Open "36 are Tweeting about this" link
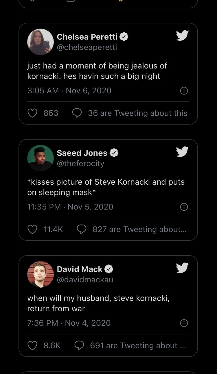Image resolution: width=217 pixels, height=374 pixels. 137,113
